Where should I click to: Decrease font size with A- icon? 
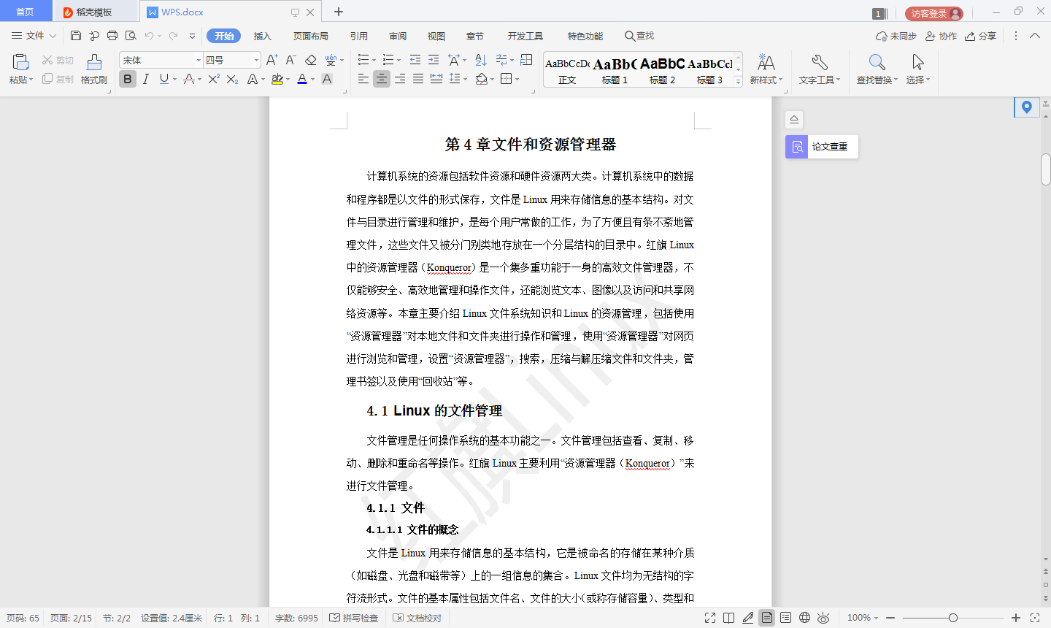click(x=290, y=60)
